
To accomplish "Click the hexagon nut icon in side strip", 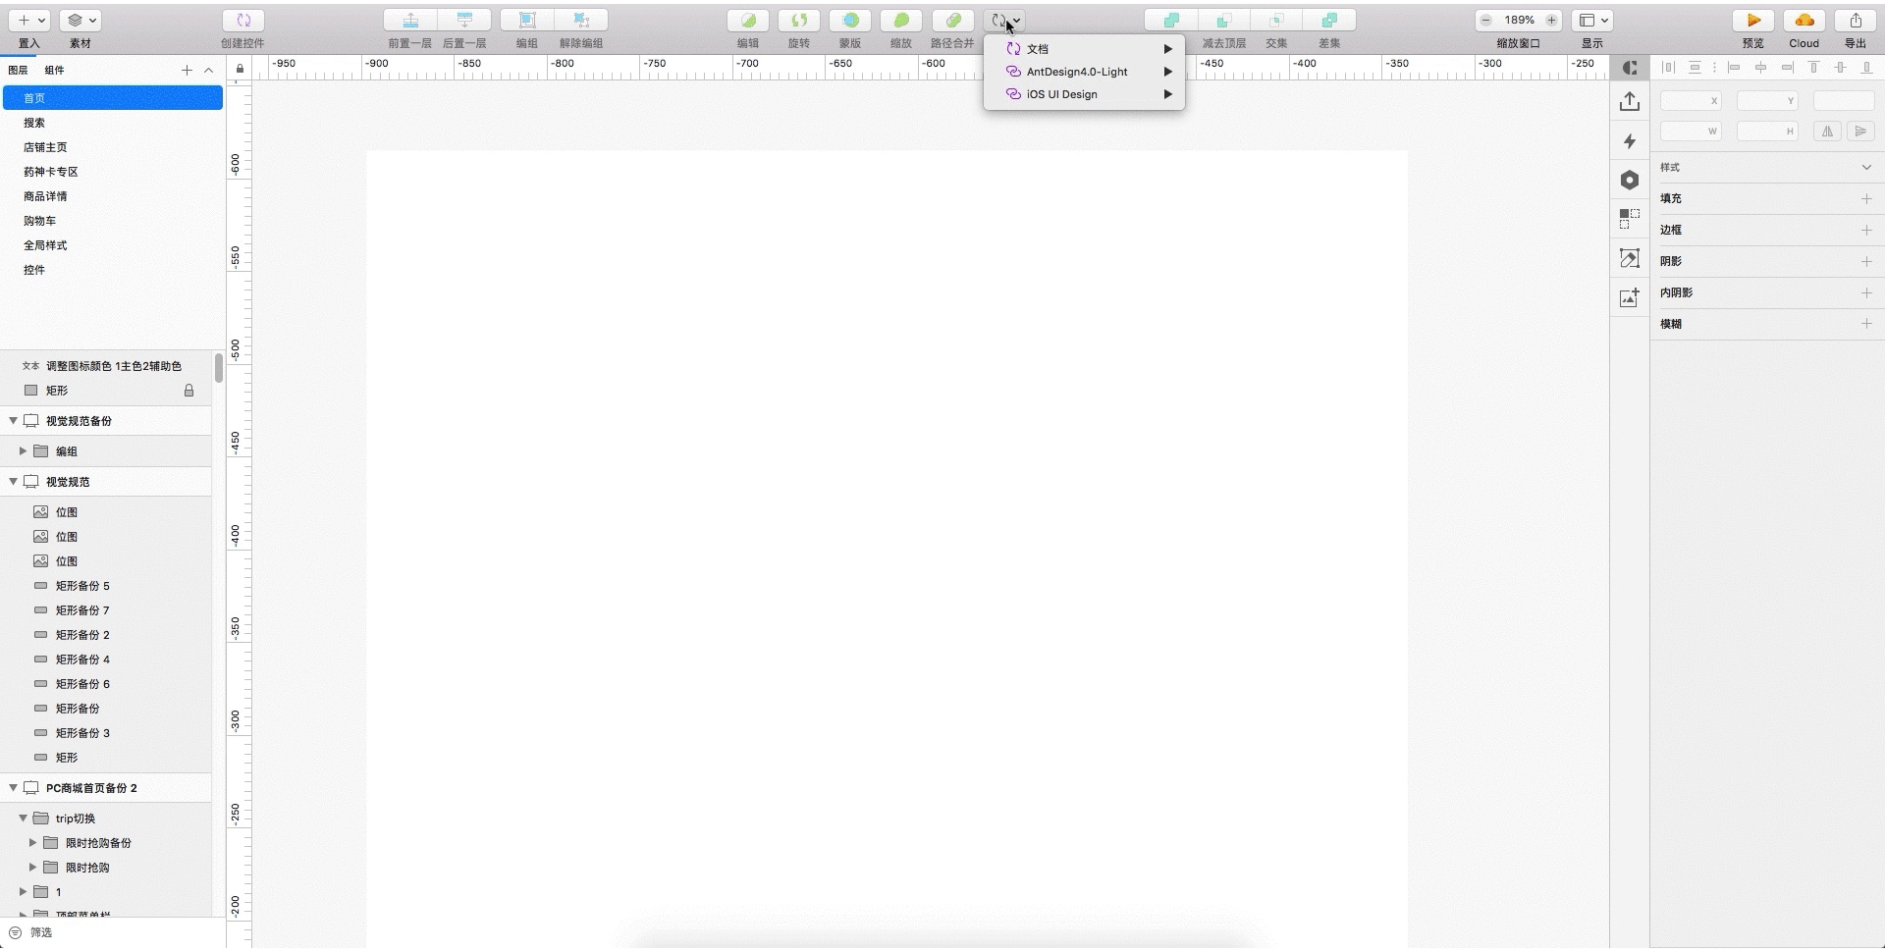I will pos(1630,181).
